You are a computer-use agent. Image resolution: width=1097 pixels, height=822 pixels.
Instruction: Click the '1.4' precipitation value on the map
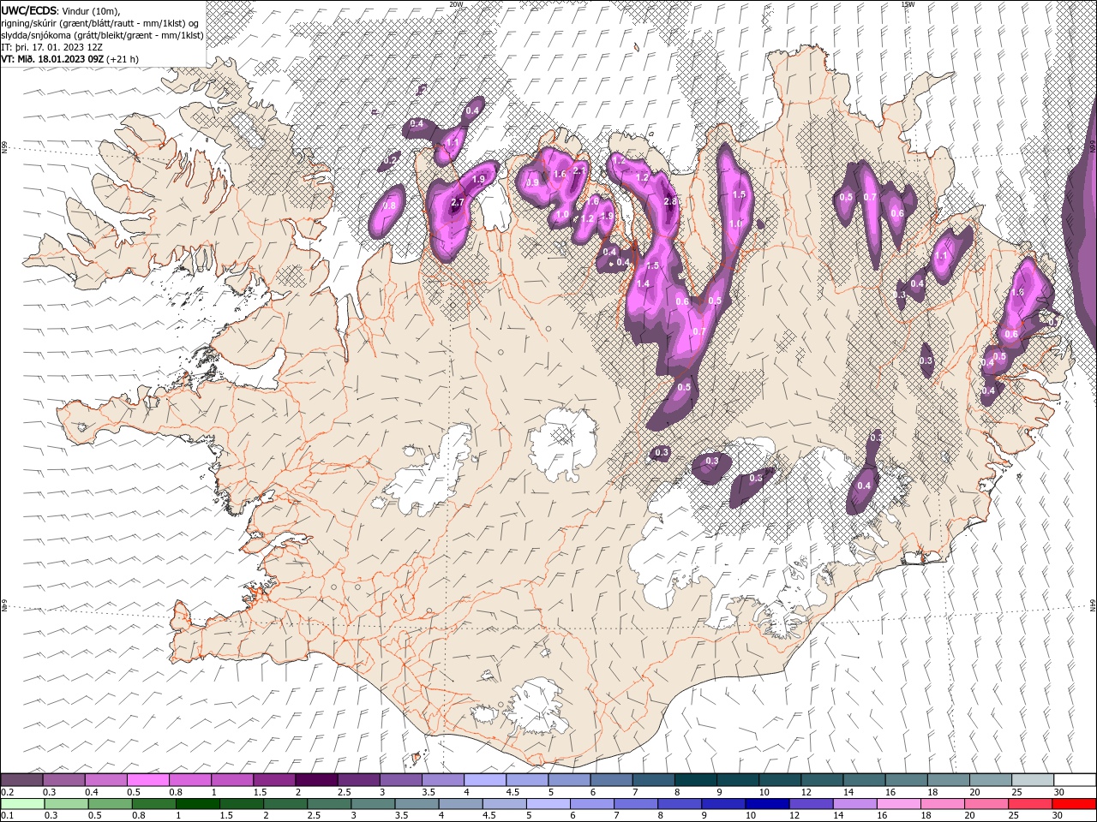click(x=644, y=283)
